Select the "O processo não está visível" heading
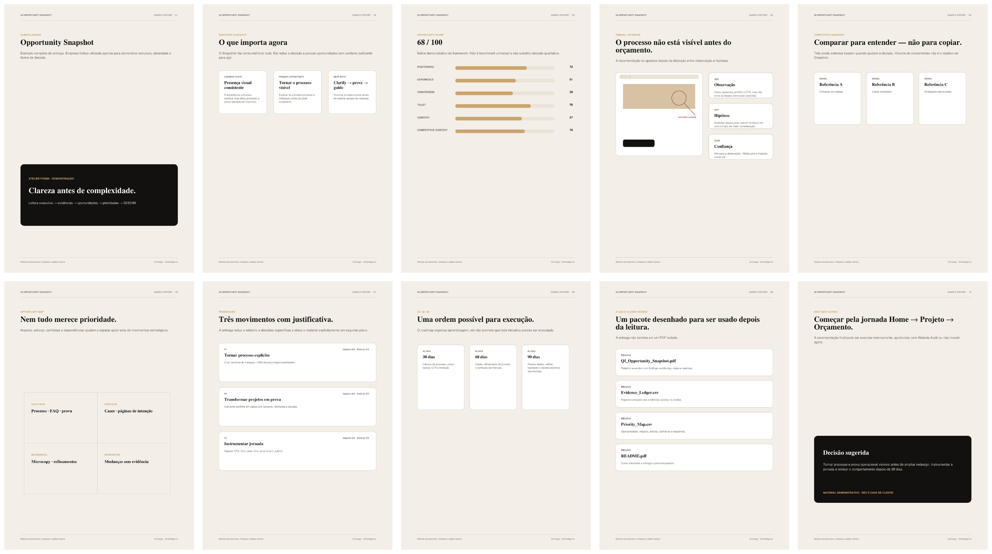This screenshot has height=554, width=992. (673, 46)
